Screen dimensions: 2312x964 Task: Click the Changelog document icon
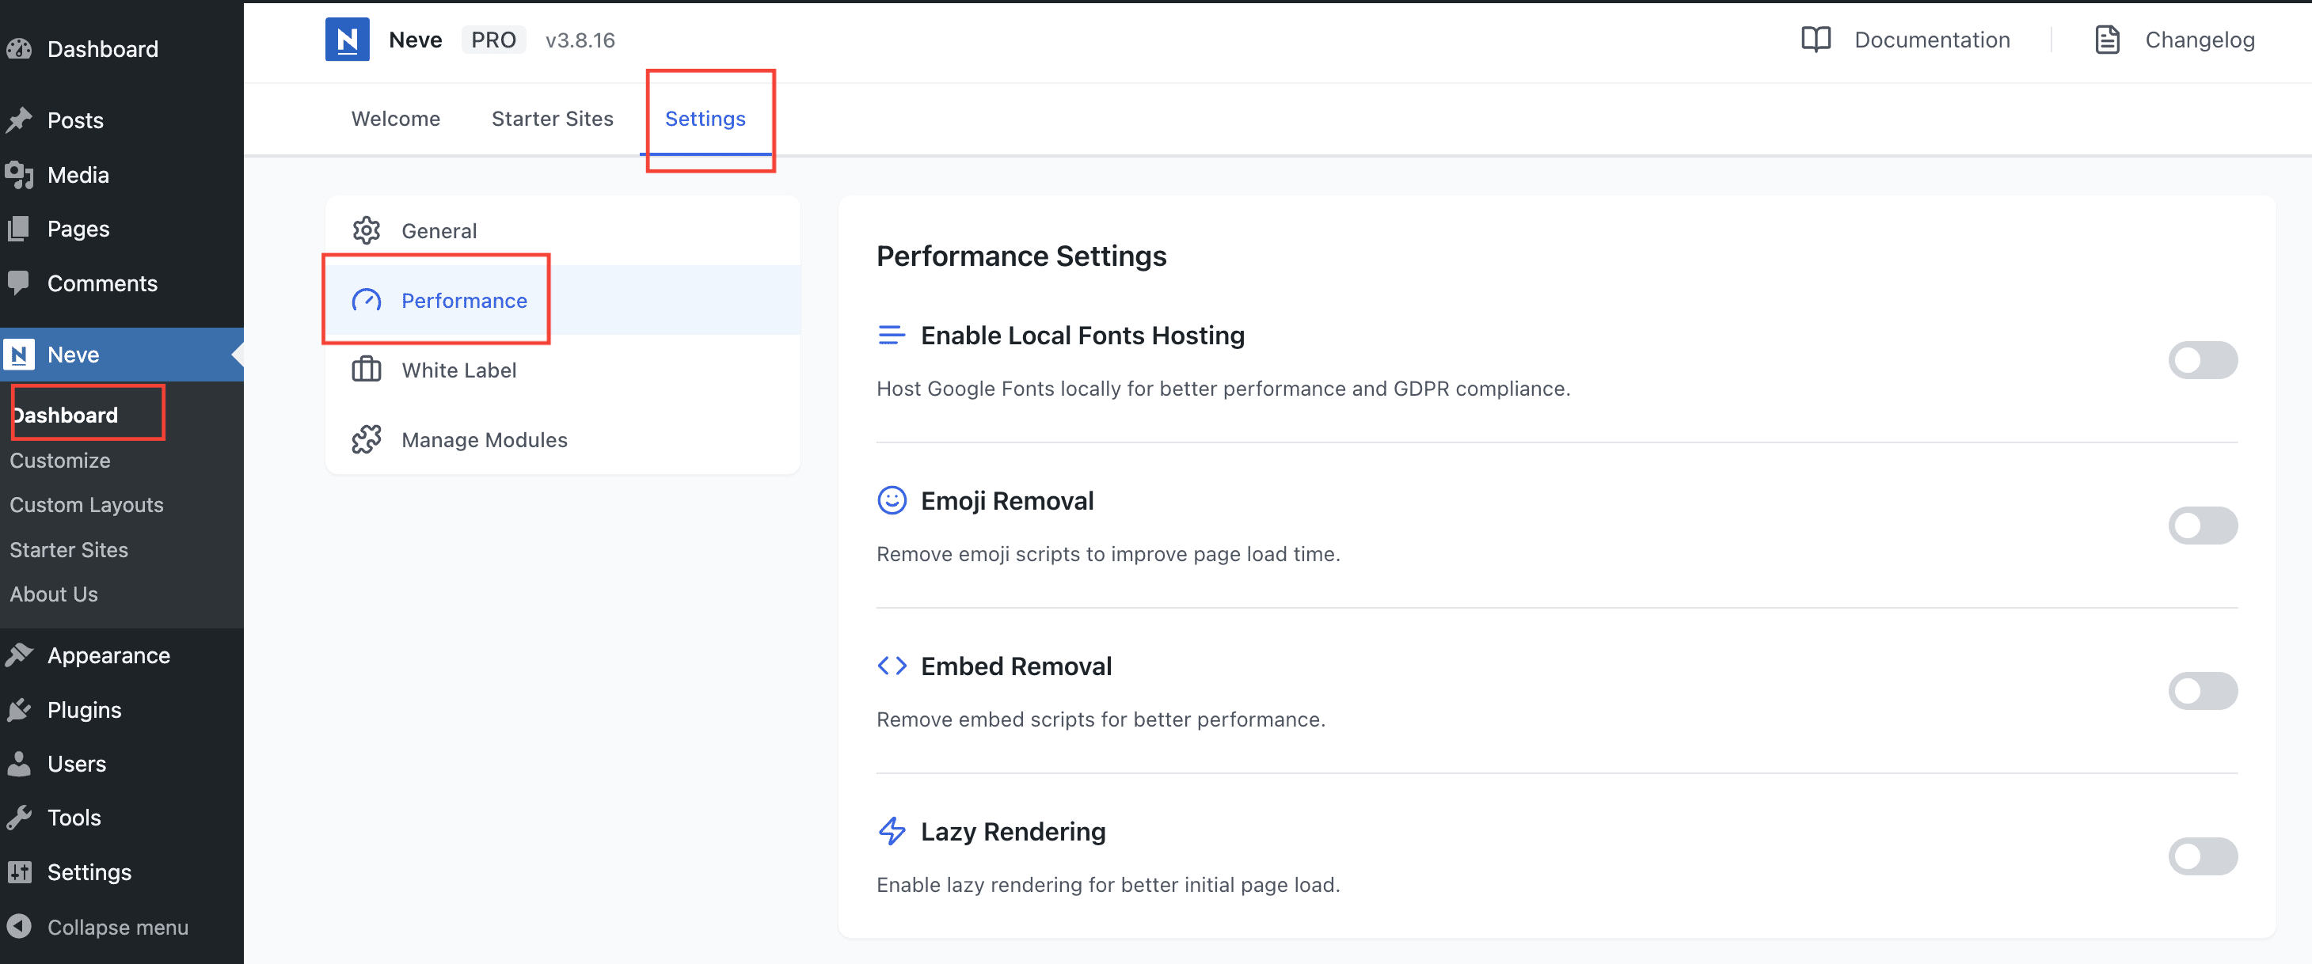[2106, 40]
